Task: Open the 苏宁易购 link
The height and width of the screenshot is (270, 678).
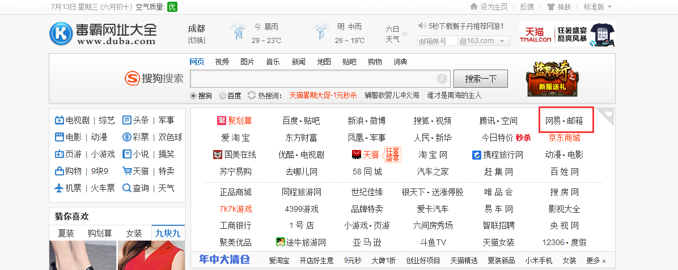Action: 236,172
